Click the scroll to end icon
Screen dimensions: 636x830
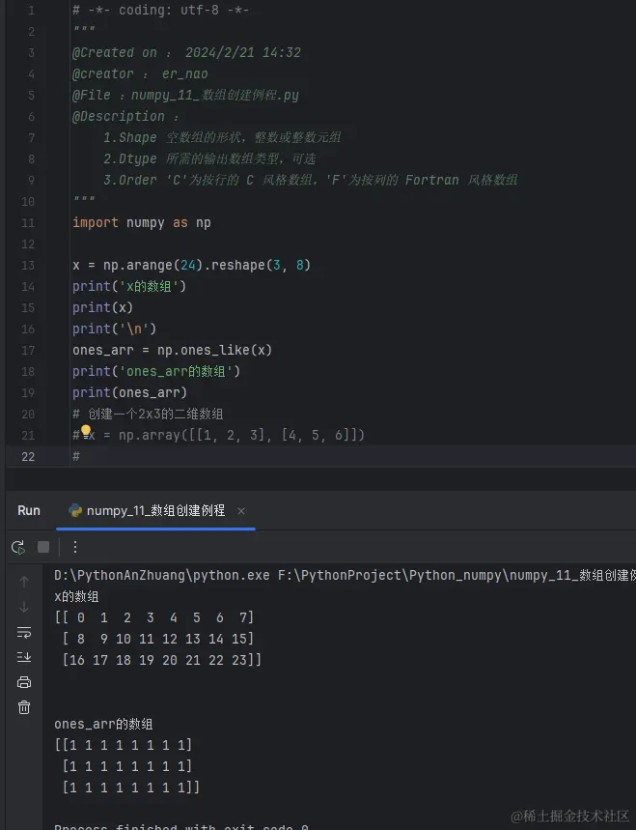coord(24,657)
